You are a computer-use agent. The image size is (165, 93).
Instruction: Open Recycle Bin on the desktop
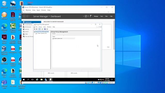click(4, 5)
